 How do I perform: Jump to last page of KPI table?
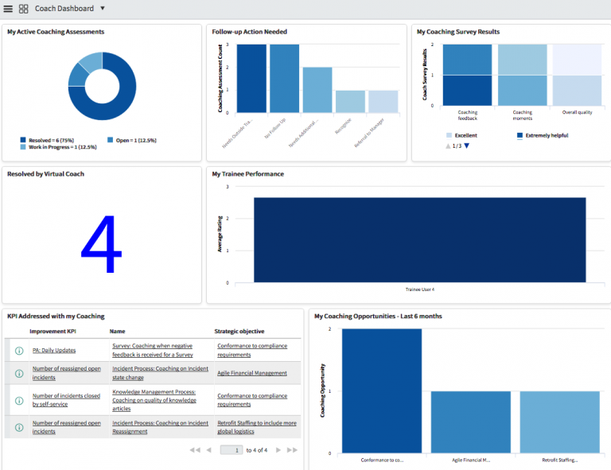292,450
